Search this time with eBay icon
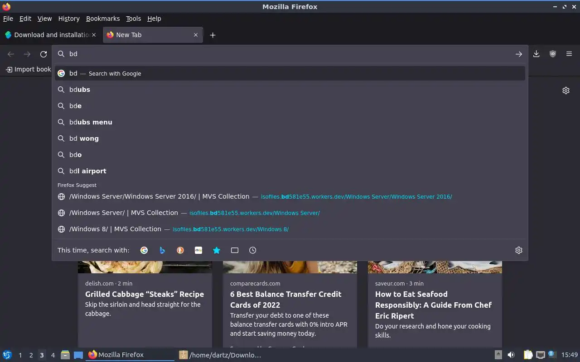 pyautogui.click(x=198, y=250)
